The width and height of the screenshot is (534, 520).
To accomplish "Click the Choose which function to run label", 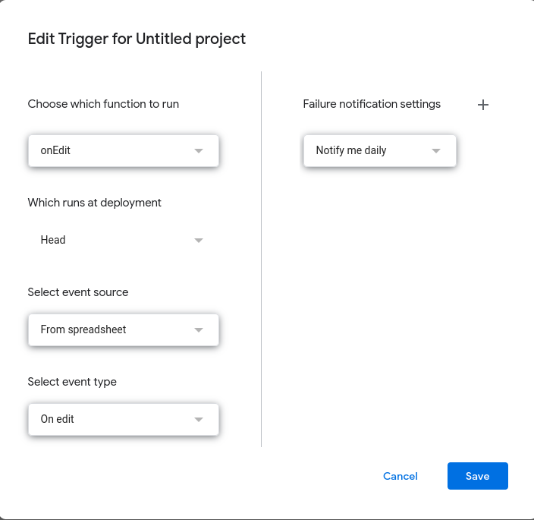I will (x=103, y=104).
